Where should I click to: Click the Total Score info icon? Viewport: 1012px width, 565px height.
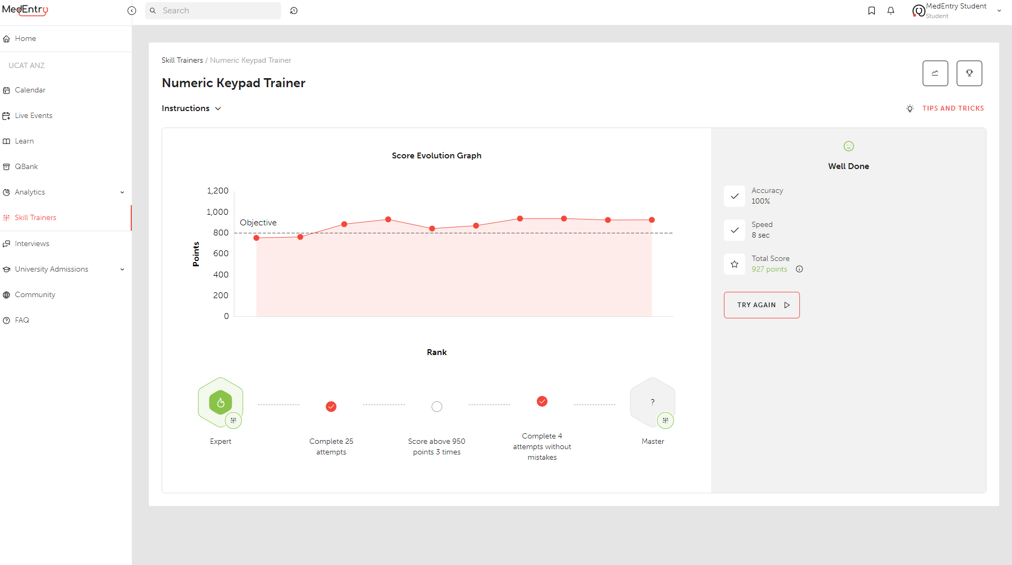[799, 269]
